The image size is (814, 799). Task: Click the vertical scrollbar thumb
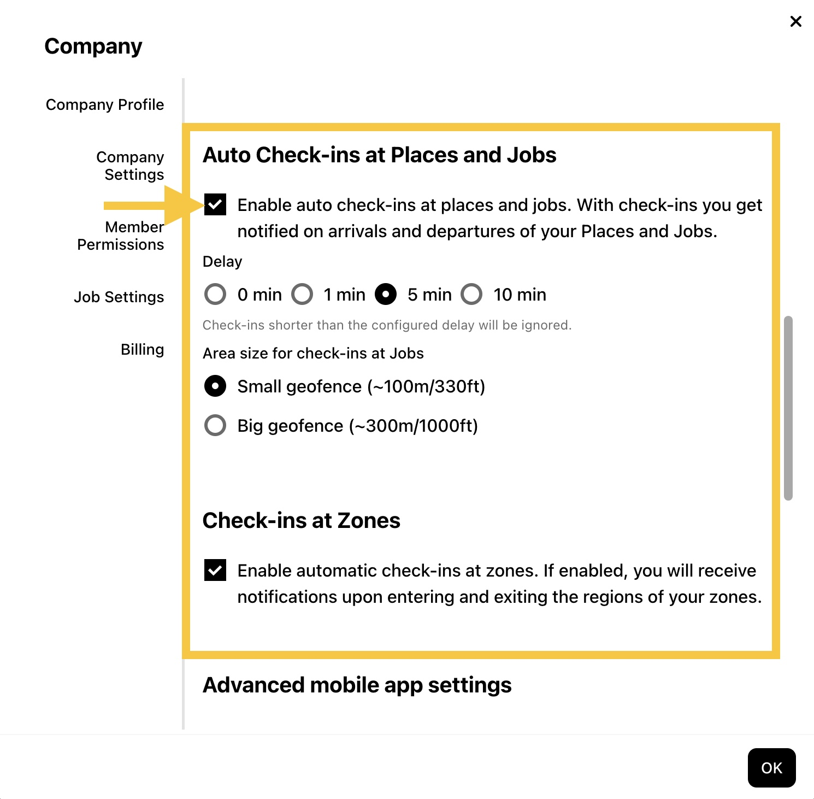(x=788, y=408)
